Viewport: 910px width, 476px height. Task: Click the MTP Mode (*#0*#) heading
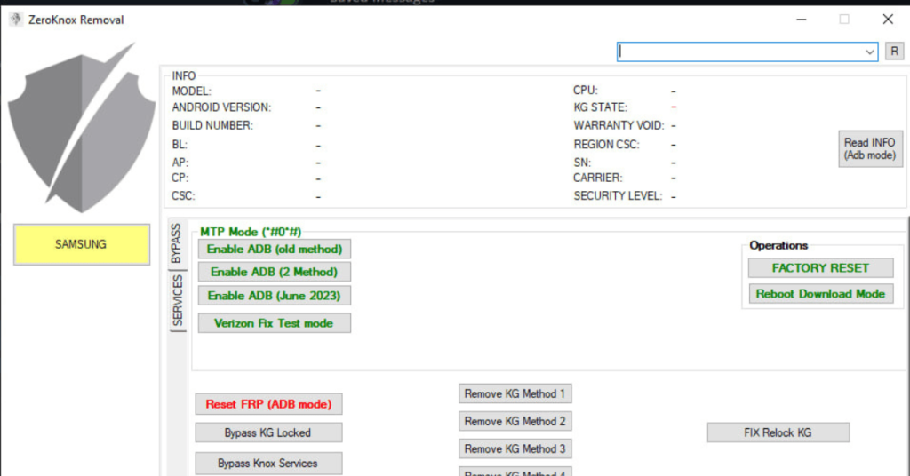pos(251,232)
